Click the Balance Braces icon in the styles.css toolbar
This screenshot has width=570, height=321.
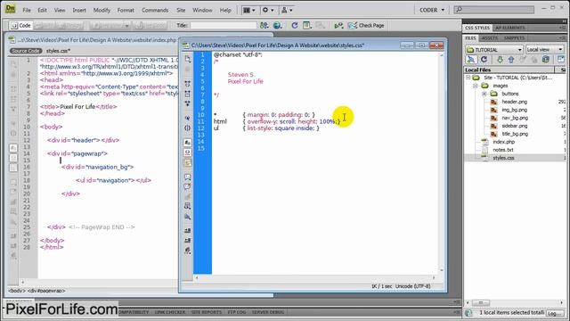(x=188, y=128)
